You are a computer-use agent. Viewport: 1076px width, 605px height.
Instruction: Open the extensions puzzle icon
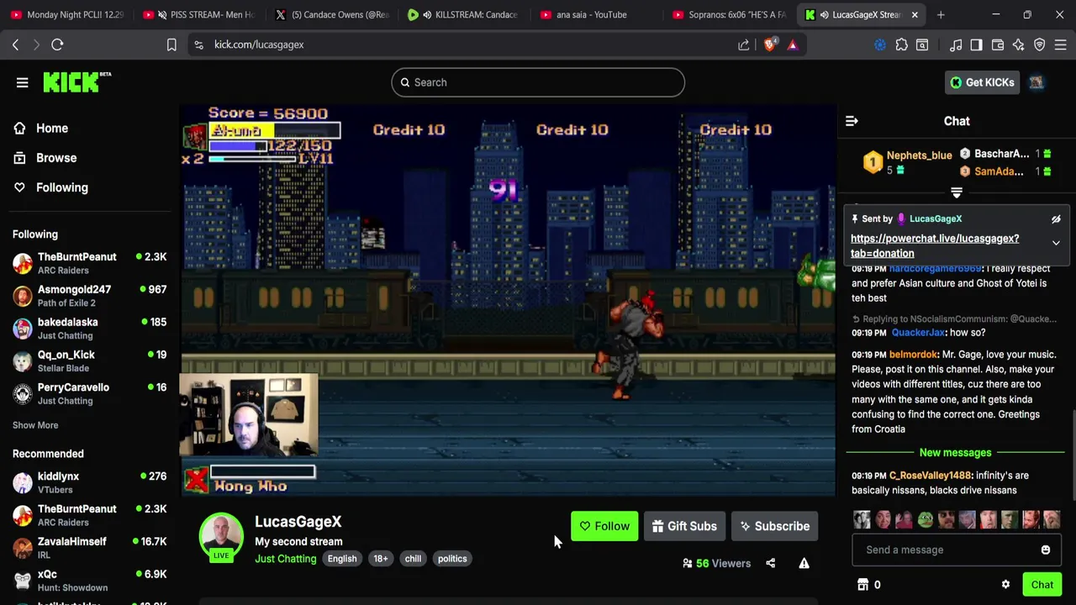[x=901, y=45]
